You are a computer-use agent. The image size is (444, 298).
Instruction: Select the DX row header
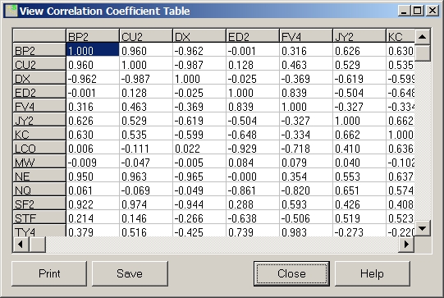click(39, 78)
